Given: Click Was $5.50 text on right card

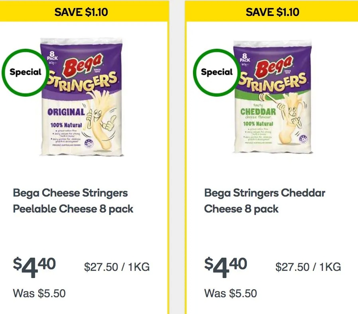Looking at the screenshot, I should (230, 293).
